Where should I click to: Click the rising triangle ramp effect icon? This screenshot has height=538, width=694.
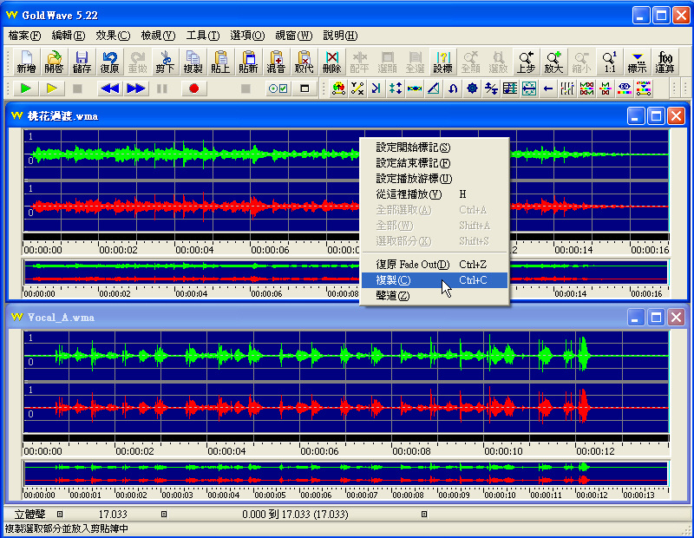434,89
